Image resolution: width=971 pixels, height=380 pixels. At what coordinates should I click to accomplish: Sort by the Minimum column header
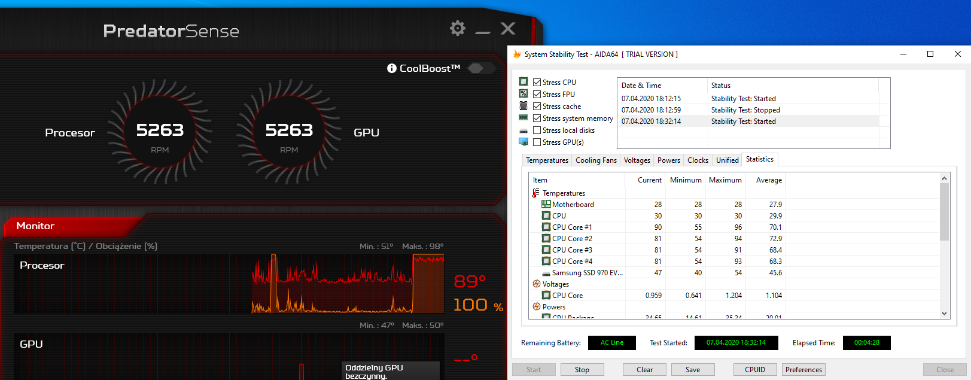click(685, 180)
